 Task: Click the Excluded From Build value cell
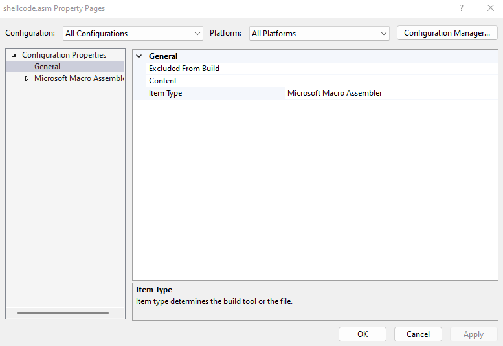click(x=391, y=69)
